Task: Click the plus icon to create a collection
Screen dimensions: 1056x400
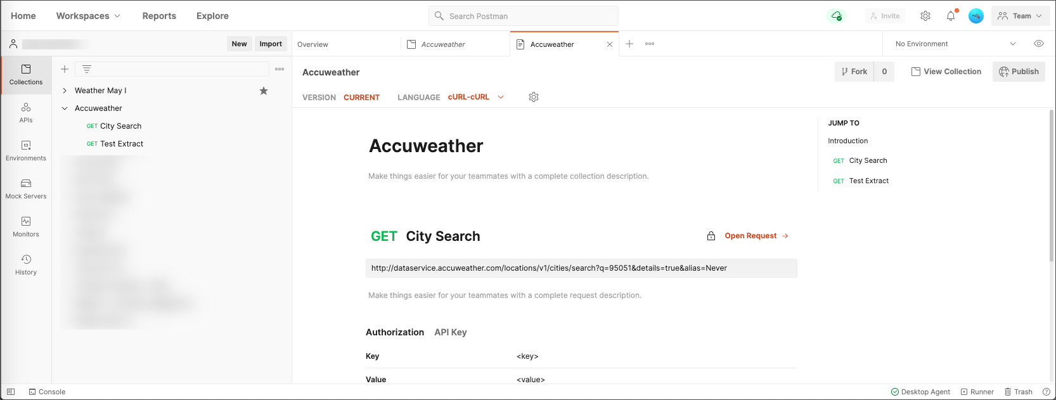Action: 65,69
